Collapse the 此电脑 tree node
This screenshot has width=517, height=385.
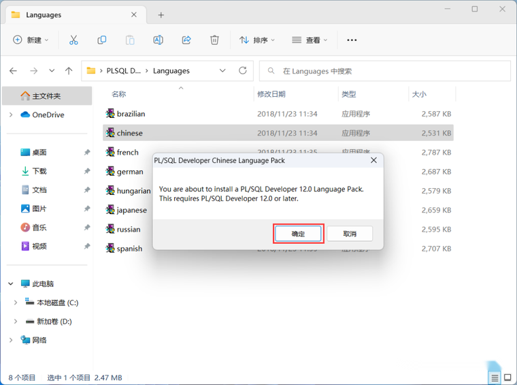11,283
